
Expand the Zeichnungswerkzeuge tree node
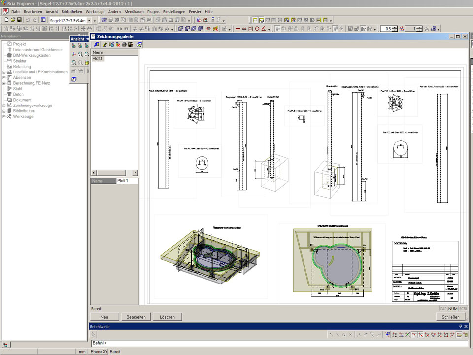(4, 106)
